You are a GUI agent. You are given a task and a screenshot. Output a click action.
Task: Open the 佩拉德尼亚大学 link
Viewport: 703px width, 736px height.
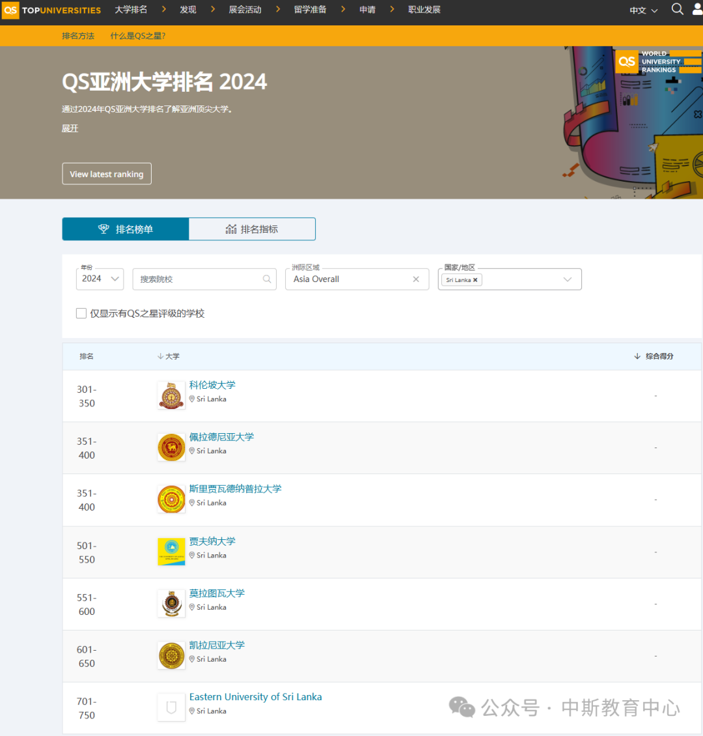(221, 437)
